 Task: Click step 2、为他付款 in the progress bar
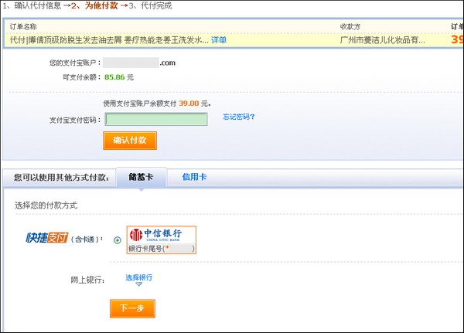94,5
